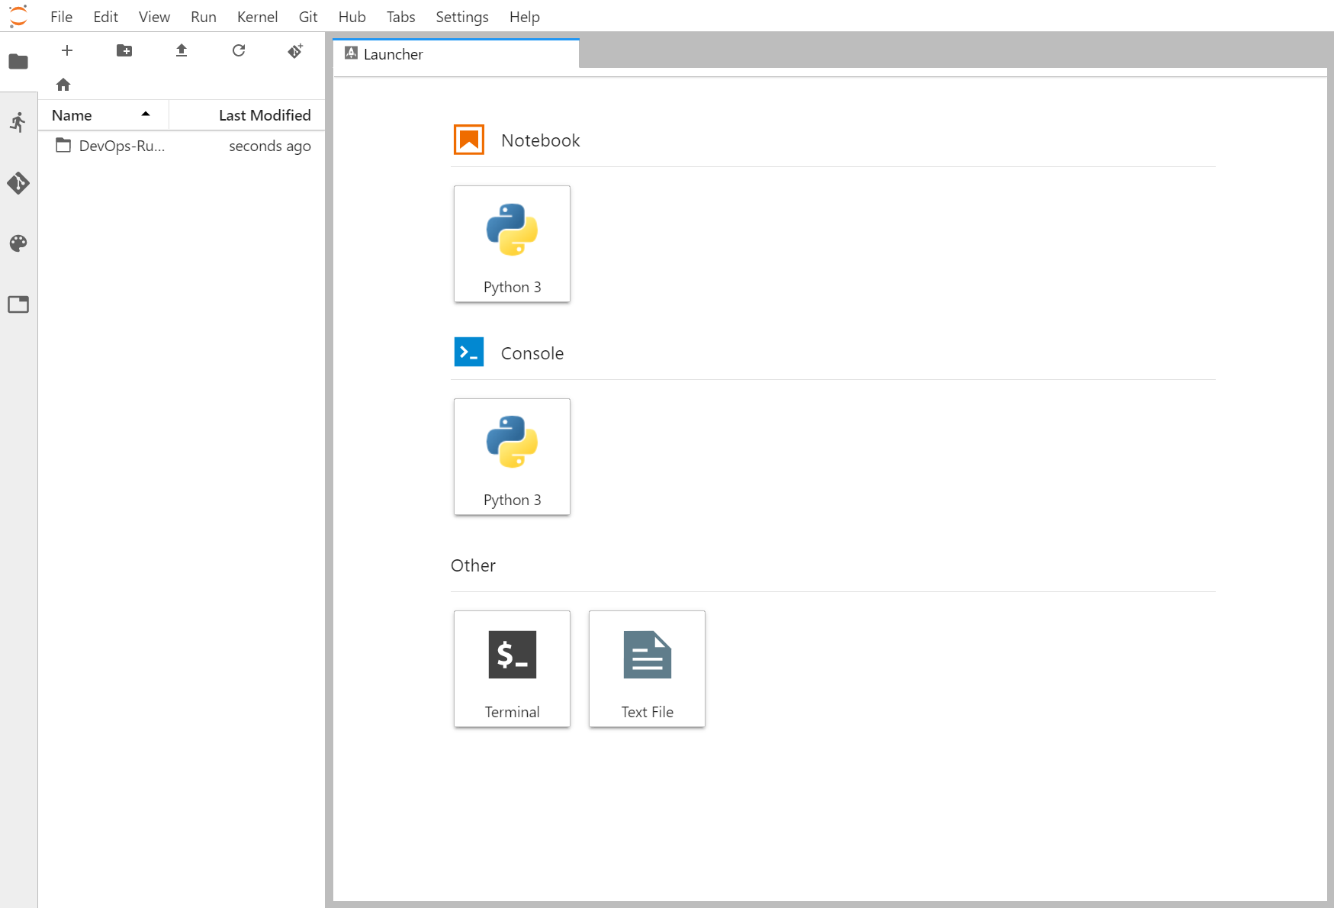The height and width of the screenshot is (908, 1334).
Task: Switch to the Launcher tab
Action: coord(456,54)
